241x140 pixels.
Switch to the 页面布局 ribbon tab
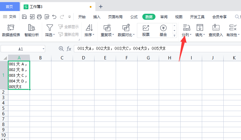click(x=115, y=17)
